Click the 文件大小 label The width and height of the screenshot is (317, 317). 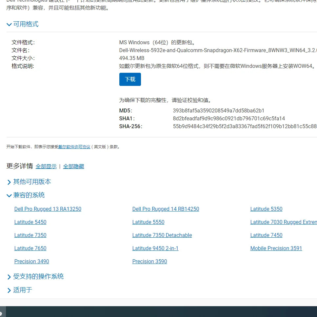(23, 58)
